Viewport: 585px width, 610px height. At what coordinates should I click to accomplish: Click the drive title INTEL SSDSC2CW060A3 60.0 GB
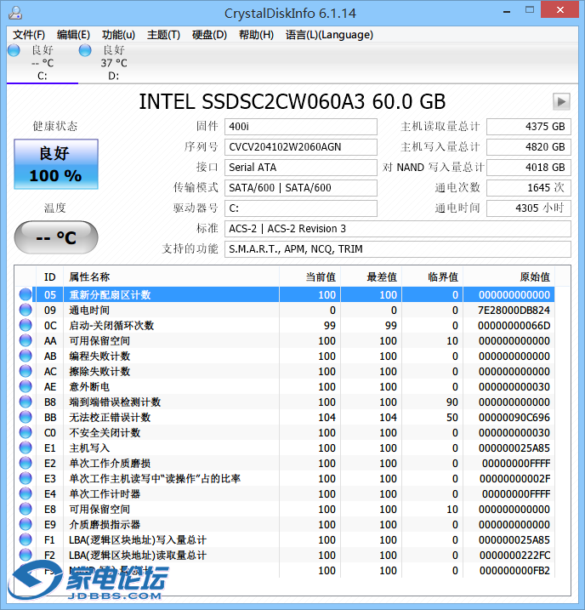pos(292,101)
